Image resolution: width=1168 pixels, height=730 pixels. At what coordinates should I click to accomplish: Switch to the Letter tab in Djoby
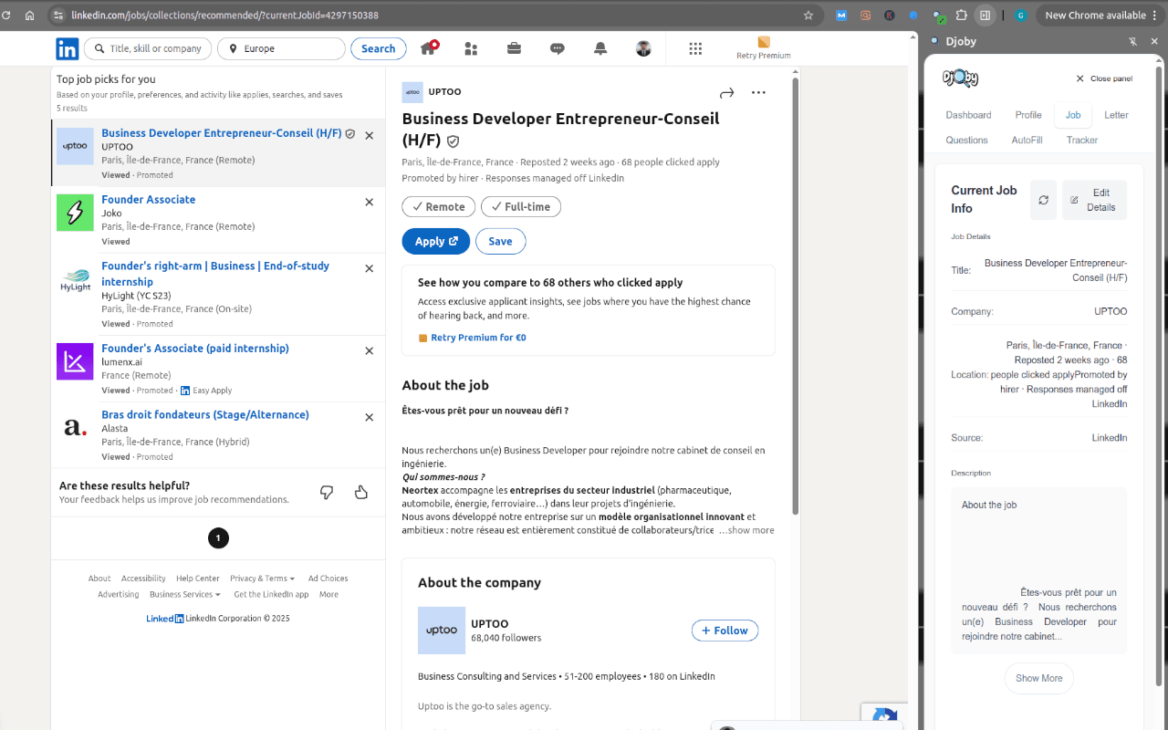point(1116,115)
